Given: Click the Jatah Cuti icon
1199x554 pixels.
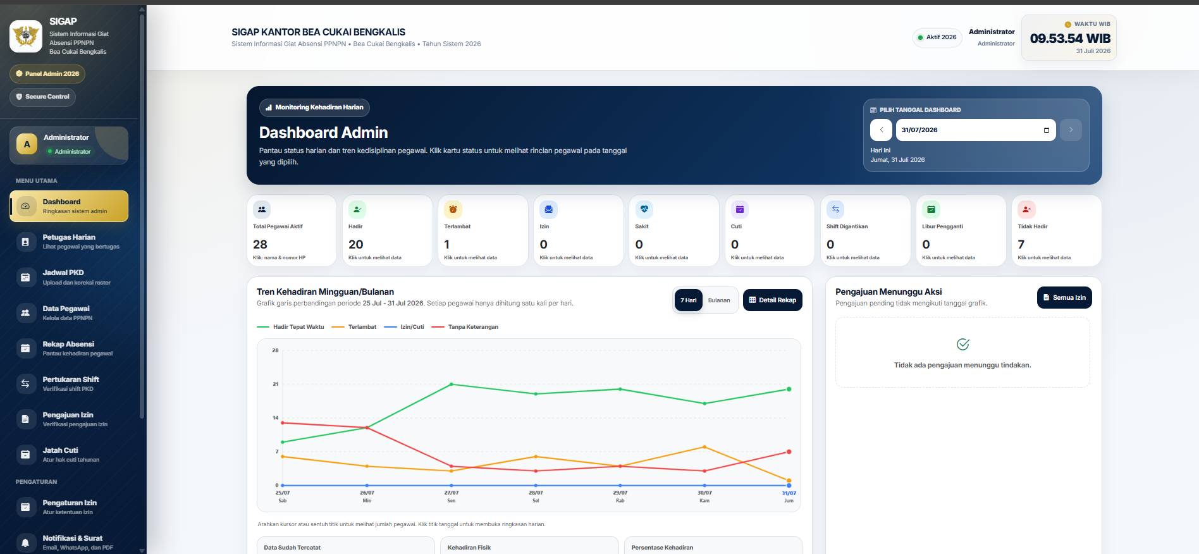Looking at the screenshot, I should click(x=25, y=454).
